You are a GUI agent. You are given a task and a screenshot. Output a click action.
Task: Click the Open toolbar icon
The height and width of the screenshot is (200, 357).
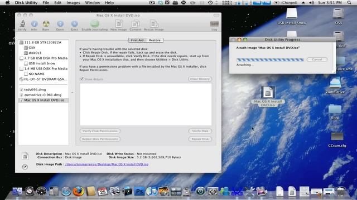[x=60, y=25]
